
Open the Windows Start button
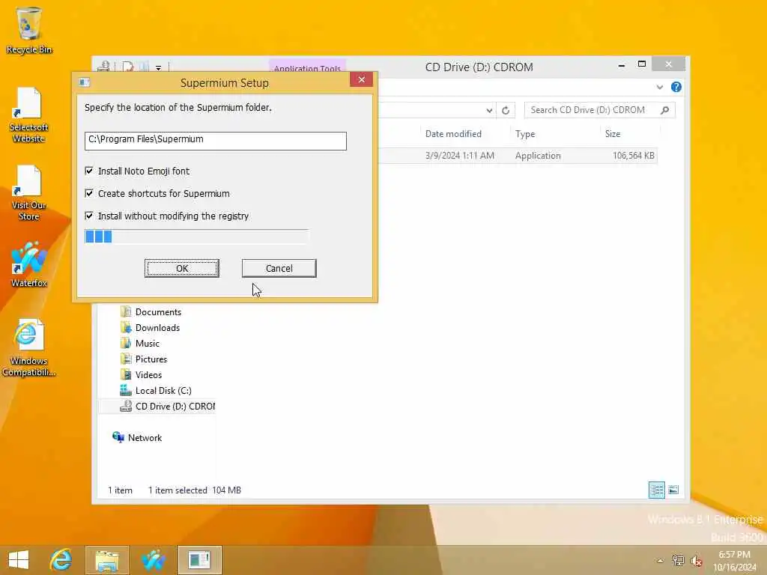point(19,560)
